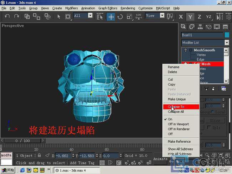
Task: Click the X coordinate spinner arrows
Action: pyautogui.click(x=73, y=155)
